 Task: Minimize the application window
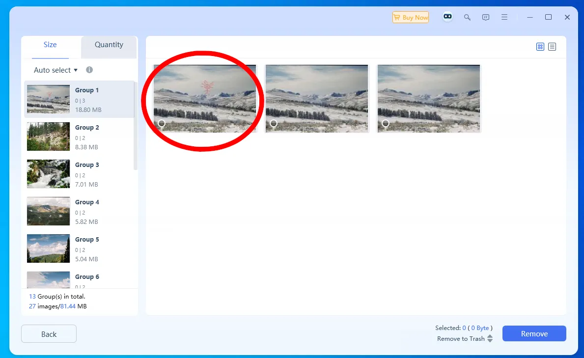click(529, 17)
